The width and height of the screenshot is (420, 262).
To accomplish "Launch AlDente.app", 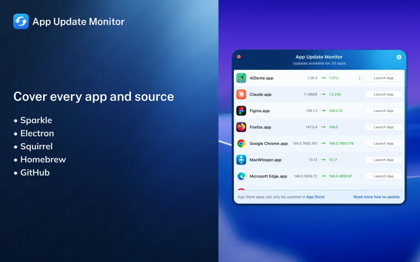I will (x=384, y=78).
